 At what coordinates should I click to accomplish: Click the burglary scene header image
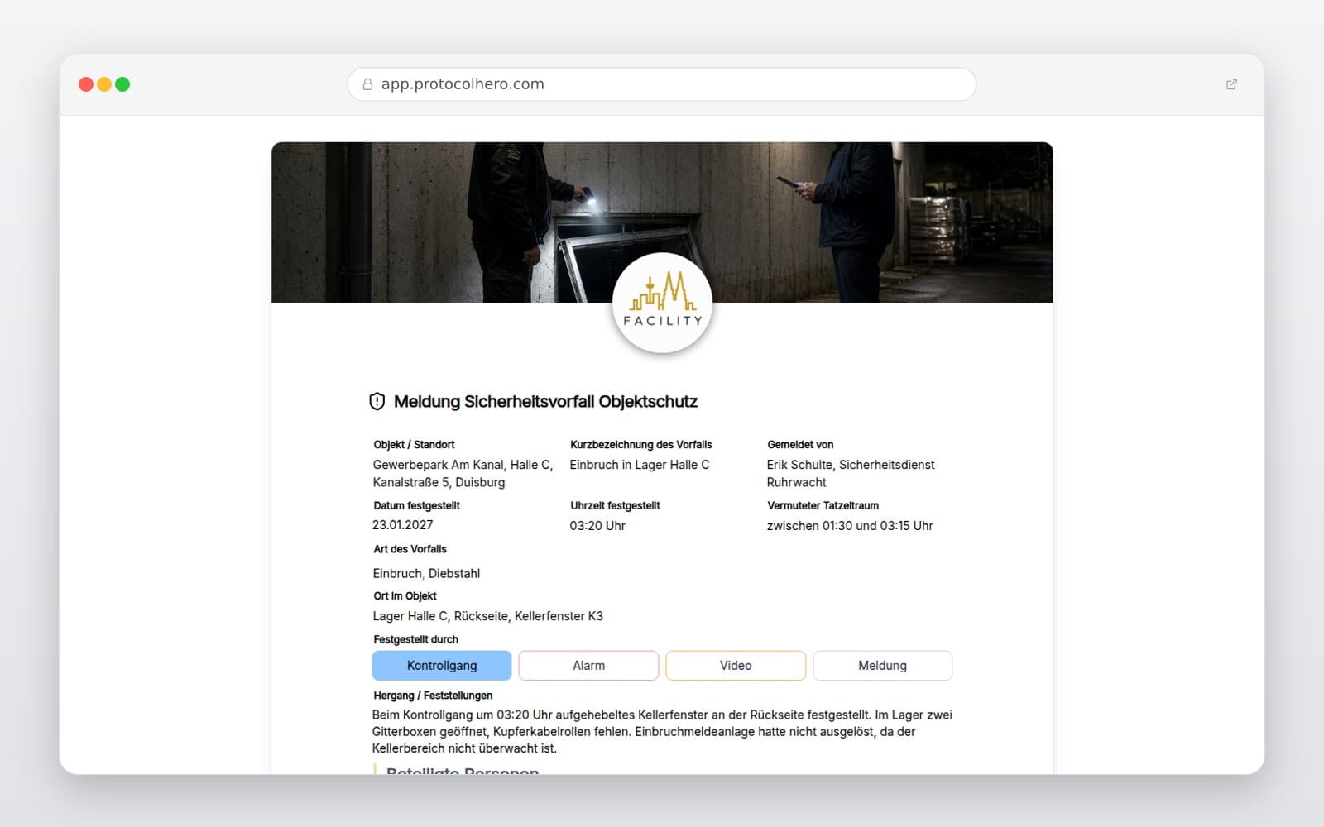coord(662,222)
